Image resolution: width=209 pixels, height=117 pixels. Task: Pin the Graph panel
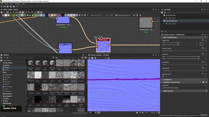[153, 9]
